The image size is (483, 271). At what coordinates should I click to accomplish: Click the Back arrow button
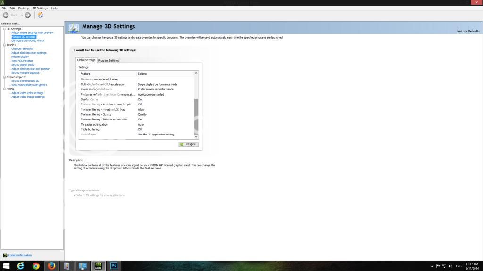6,15
